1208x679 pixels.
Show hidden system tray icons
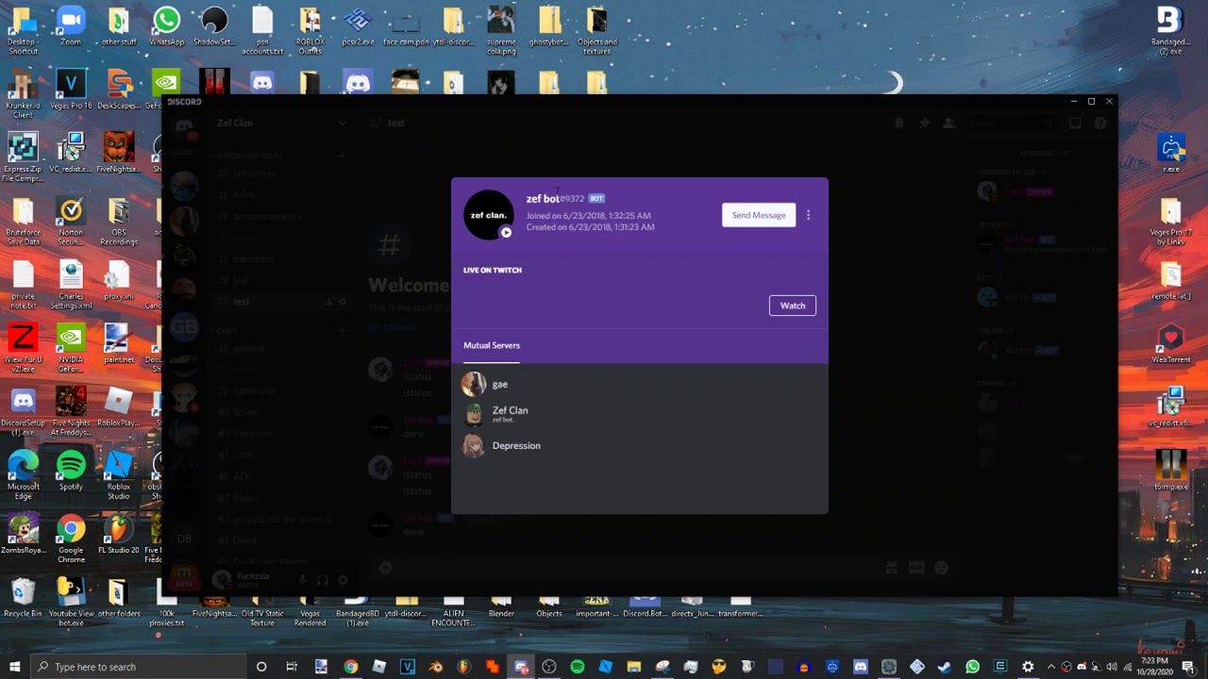(1051, 667)
